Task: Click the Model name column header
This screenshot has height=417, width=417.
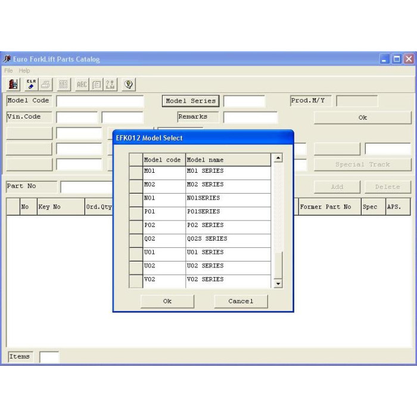Action: (x=228, y=160)
